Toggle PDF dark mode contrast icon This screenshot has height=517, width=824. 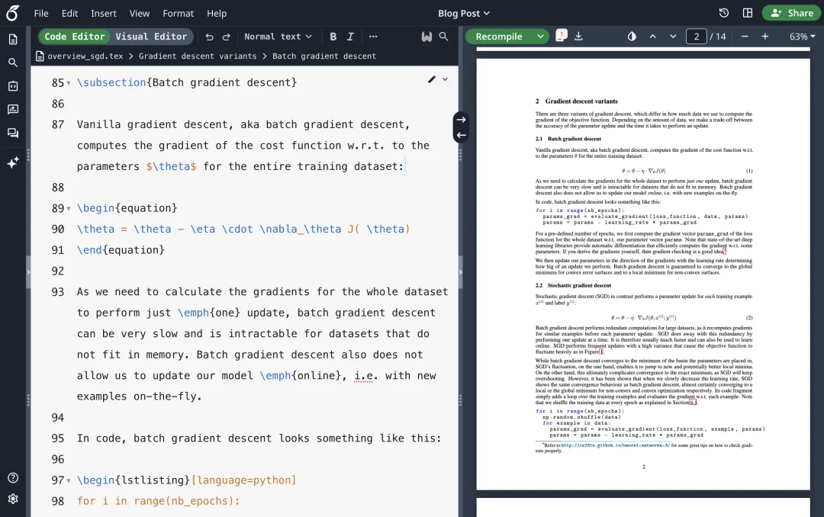coord(632,37)
